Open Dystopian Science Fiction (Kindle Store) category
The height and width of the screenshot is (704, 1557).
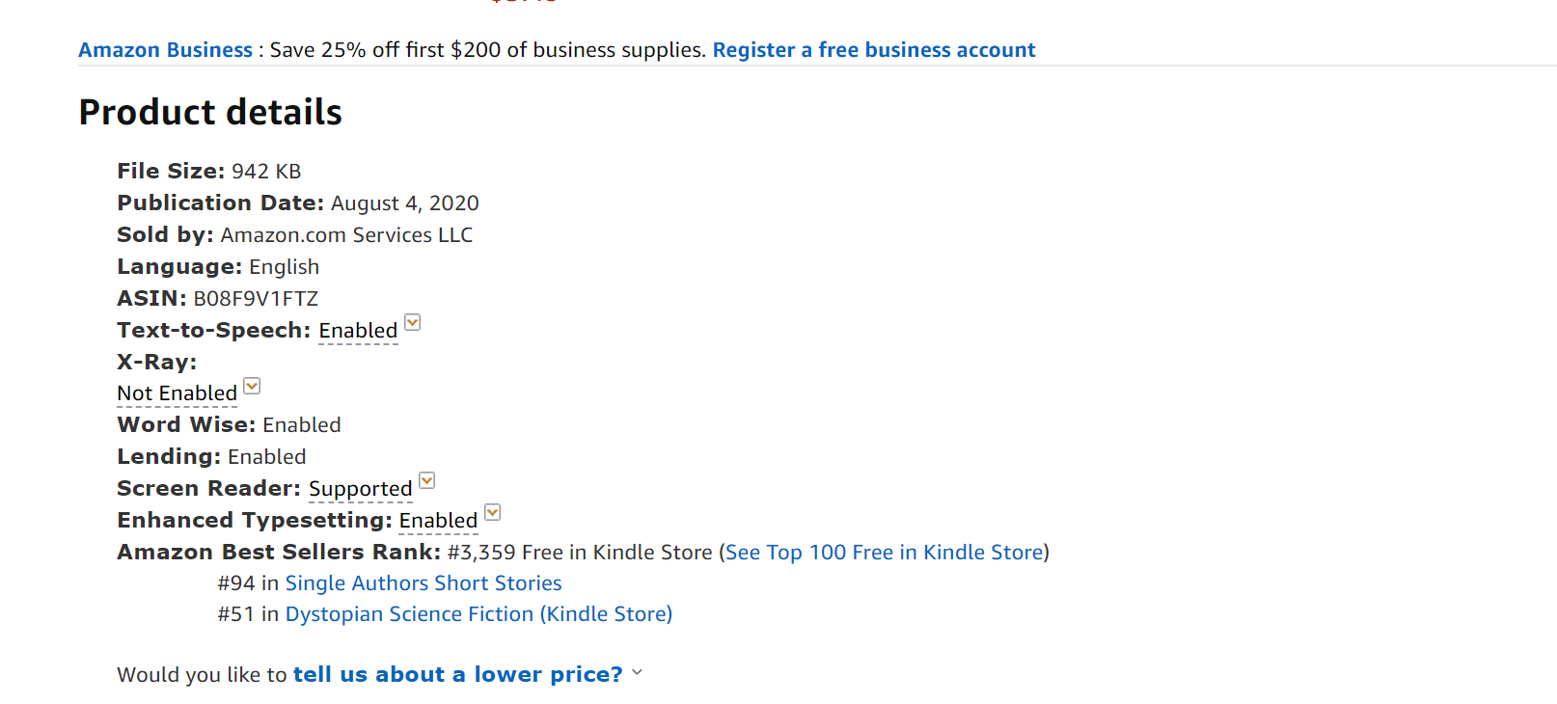[x=478, y=614]
